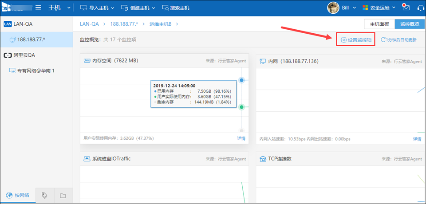Click the auto-refresh icon 1分钟后自动更新
The height and width of the screenshot is (204, 426).
[x=383, y=40]
